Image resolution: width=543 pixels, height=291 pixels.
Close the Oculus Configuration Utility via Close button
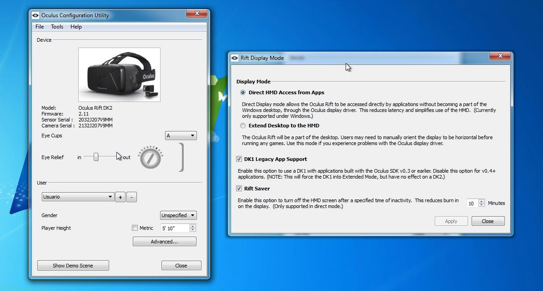[x=181, y=266]
